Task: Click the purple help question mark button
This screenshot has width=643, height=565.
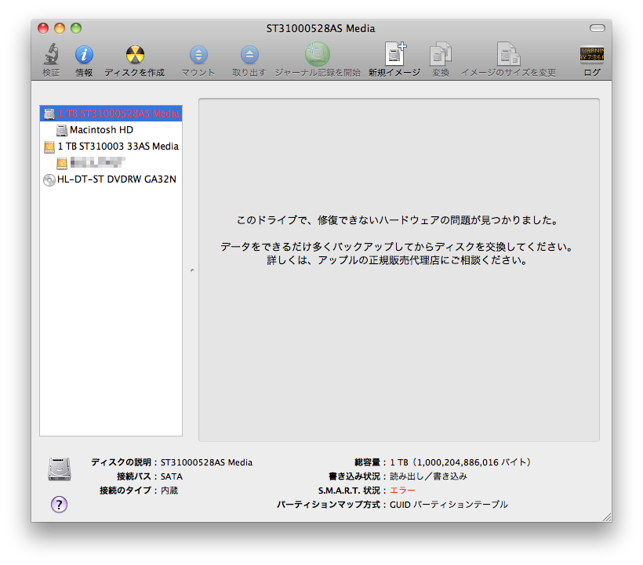Action: (59, 505)
